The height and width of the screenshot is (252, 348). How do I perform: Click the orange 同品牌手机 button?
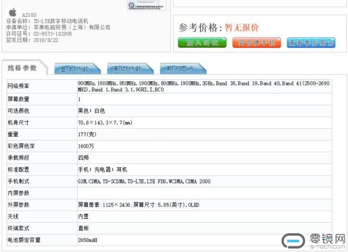coord(257,43)
